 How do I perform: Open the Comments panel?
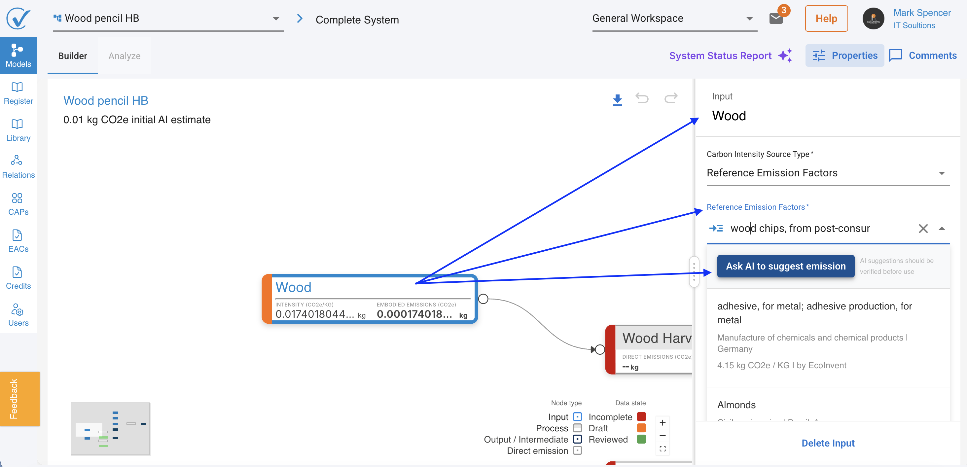pyautogui.click(x=923, y=55)
